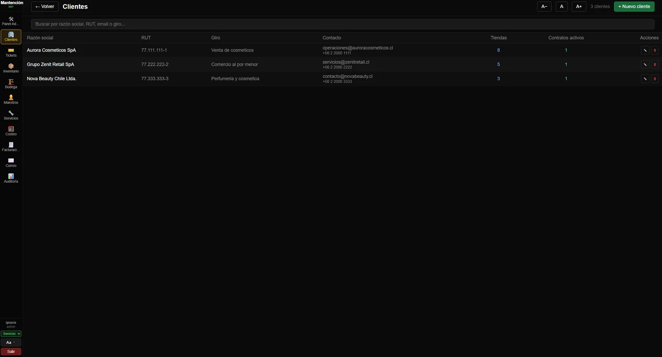Open the Correo mail section
Image resolution: width=662 pixels, height=357 pixels.
click(x=11, y=163)
